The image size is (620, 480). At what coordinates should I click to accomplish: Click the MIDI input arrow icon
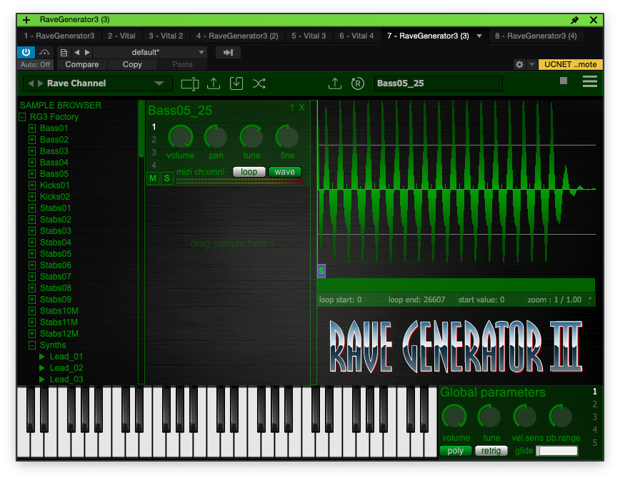pyautogui.click(x=228, y=52)
